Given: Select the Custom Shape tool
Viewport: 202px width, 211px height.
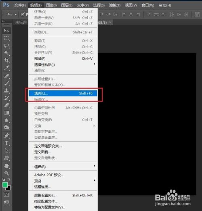Looking at the screenshot, I should [6, 158].
